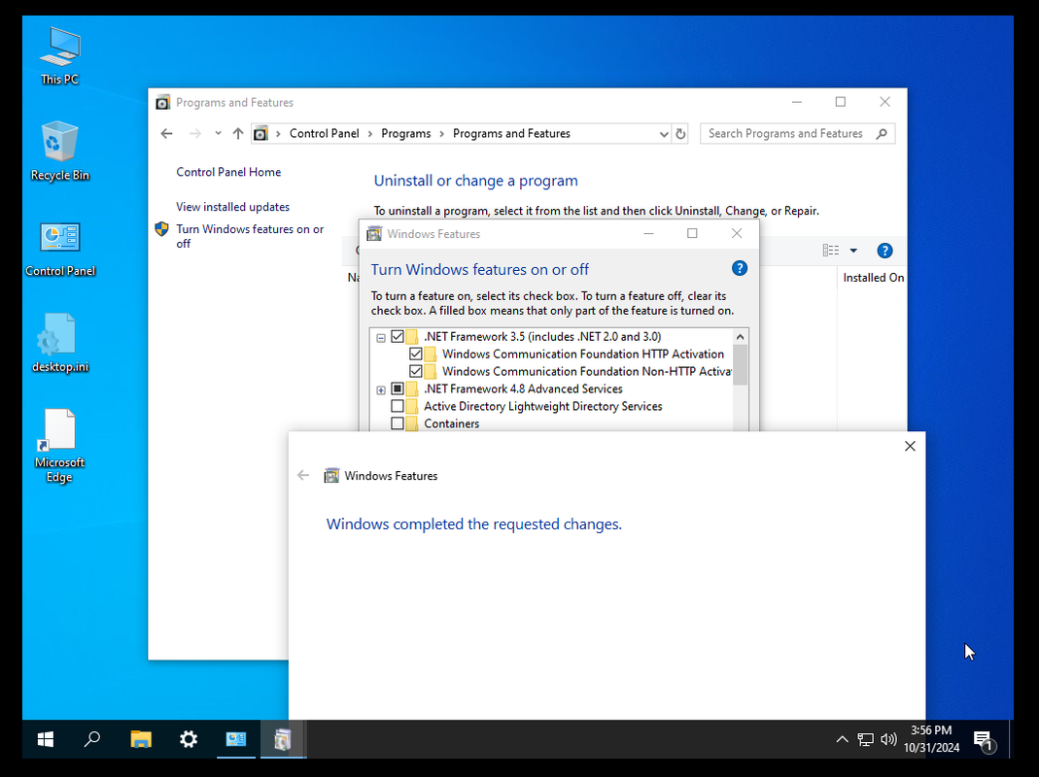The height and width of the screenshot is (777, 1039).
Task: Go up one level in Control Panel
Action: pyautogui.click(x=238, y=134)
